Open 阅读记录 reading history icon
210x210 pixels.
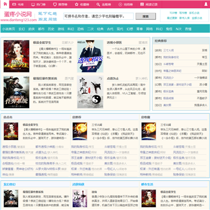[142, 4]
